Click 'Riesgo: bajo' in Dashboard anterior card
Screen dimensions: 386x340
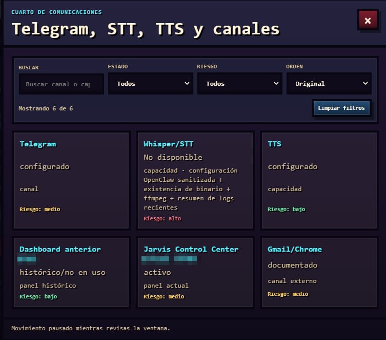(38, 296)
